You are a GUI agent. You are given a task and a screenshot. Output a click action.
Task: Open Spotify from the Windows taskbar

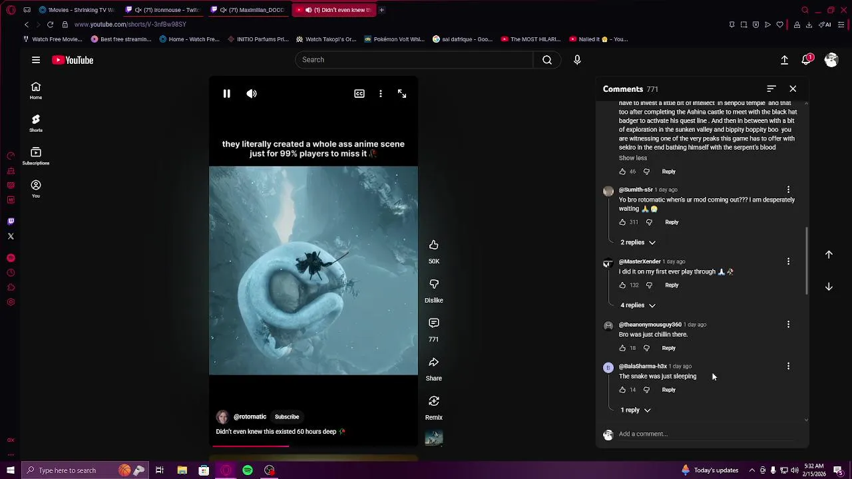[x=248, y=470]
